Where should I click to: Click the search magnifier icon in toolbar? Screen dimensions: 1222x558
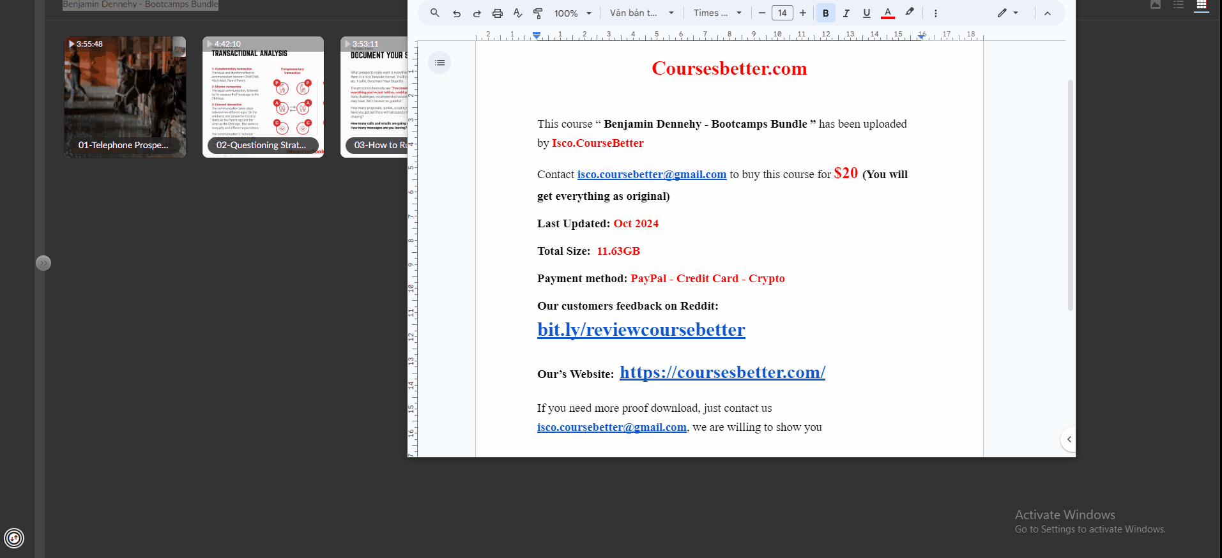click(435, 13)
